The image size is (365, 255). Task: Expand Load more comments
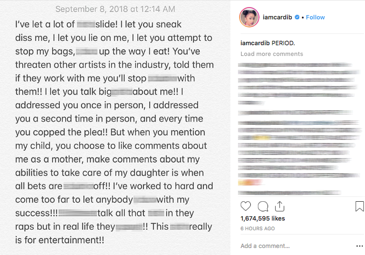(271, 54)
